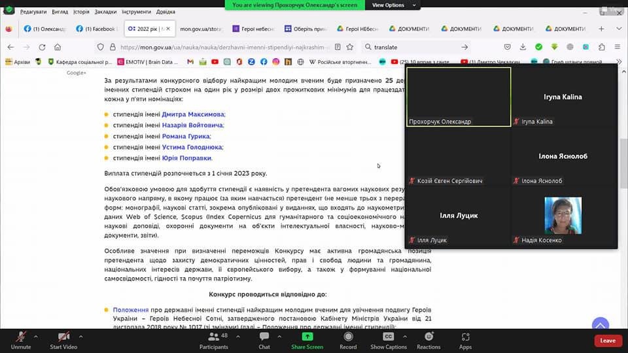Open the Chat panel icon
Screen dimensions: 628x353
[264, 337]
